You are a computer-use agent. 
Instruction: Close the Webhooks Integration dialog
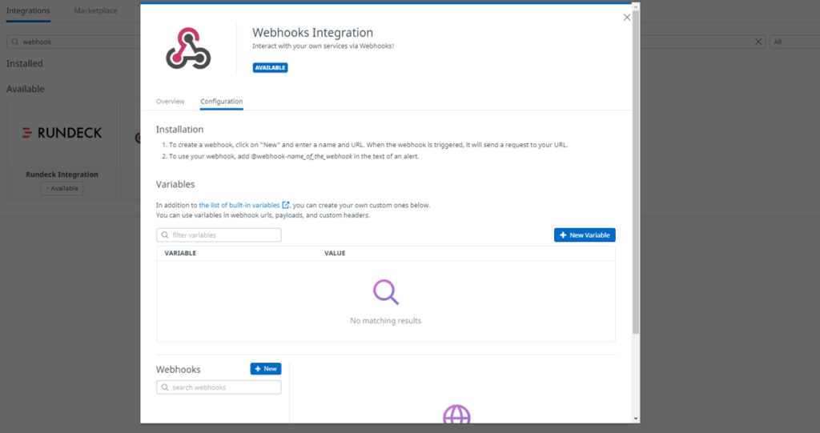coord(626,18)
